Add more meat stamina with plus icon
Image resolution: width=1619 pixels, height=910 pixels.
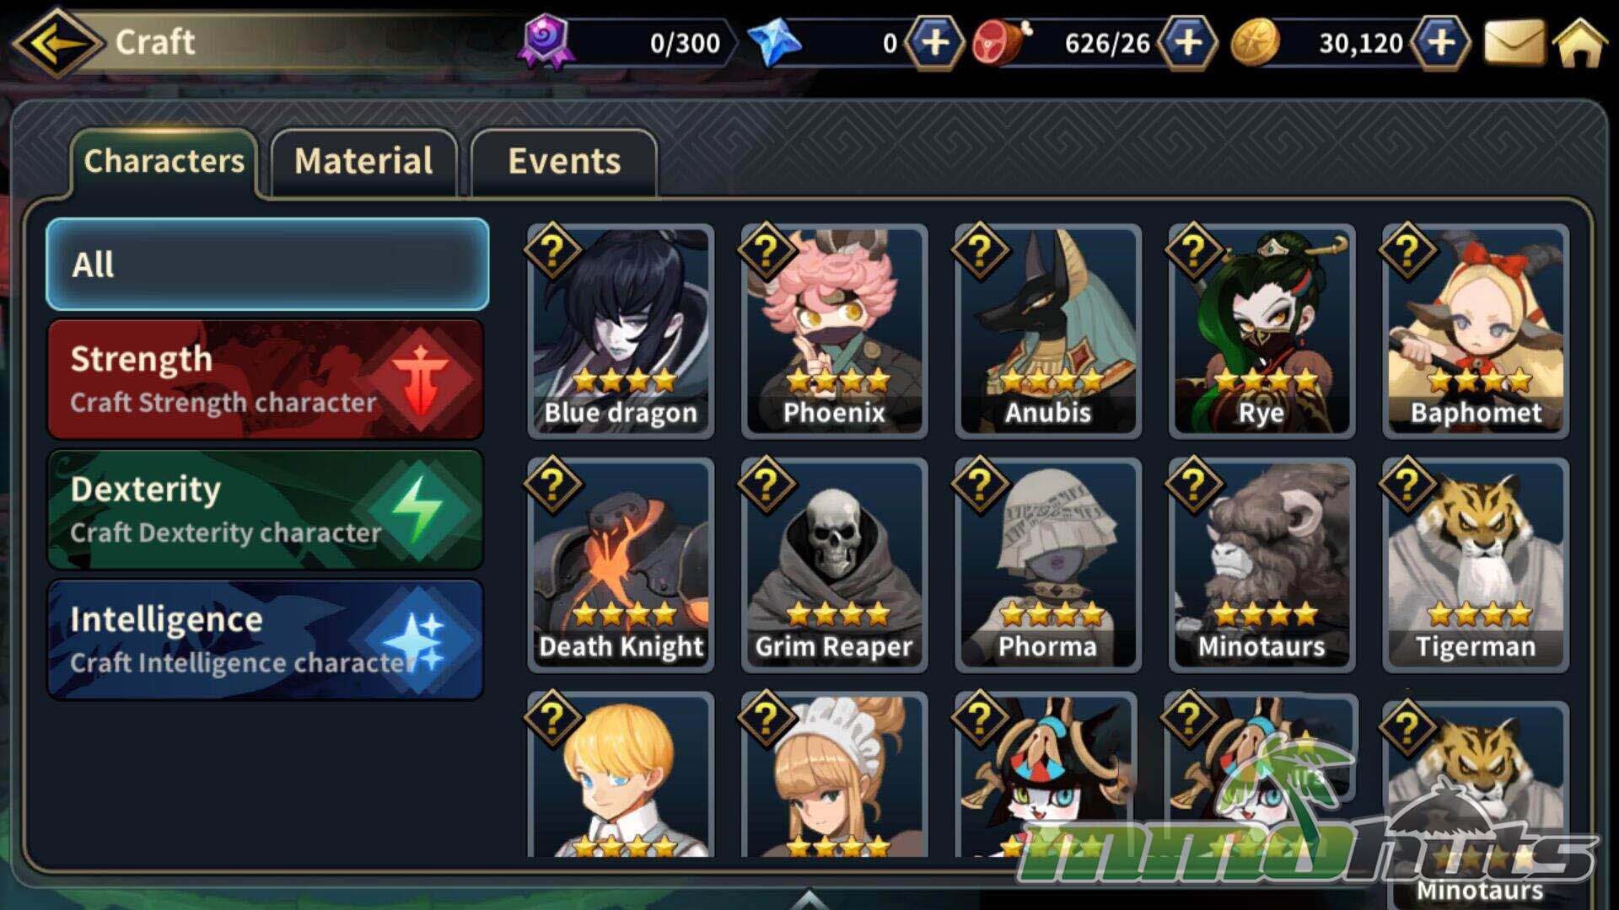pos(1187,42)
